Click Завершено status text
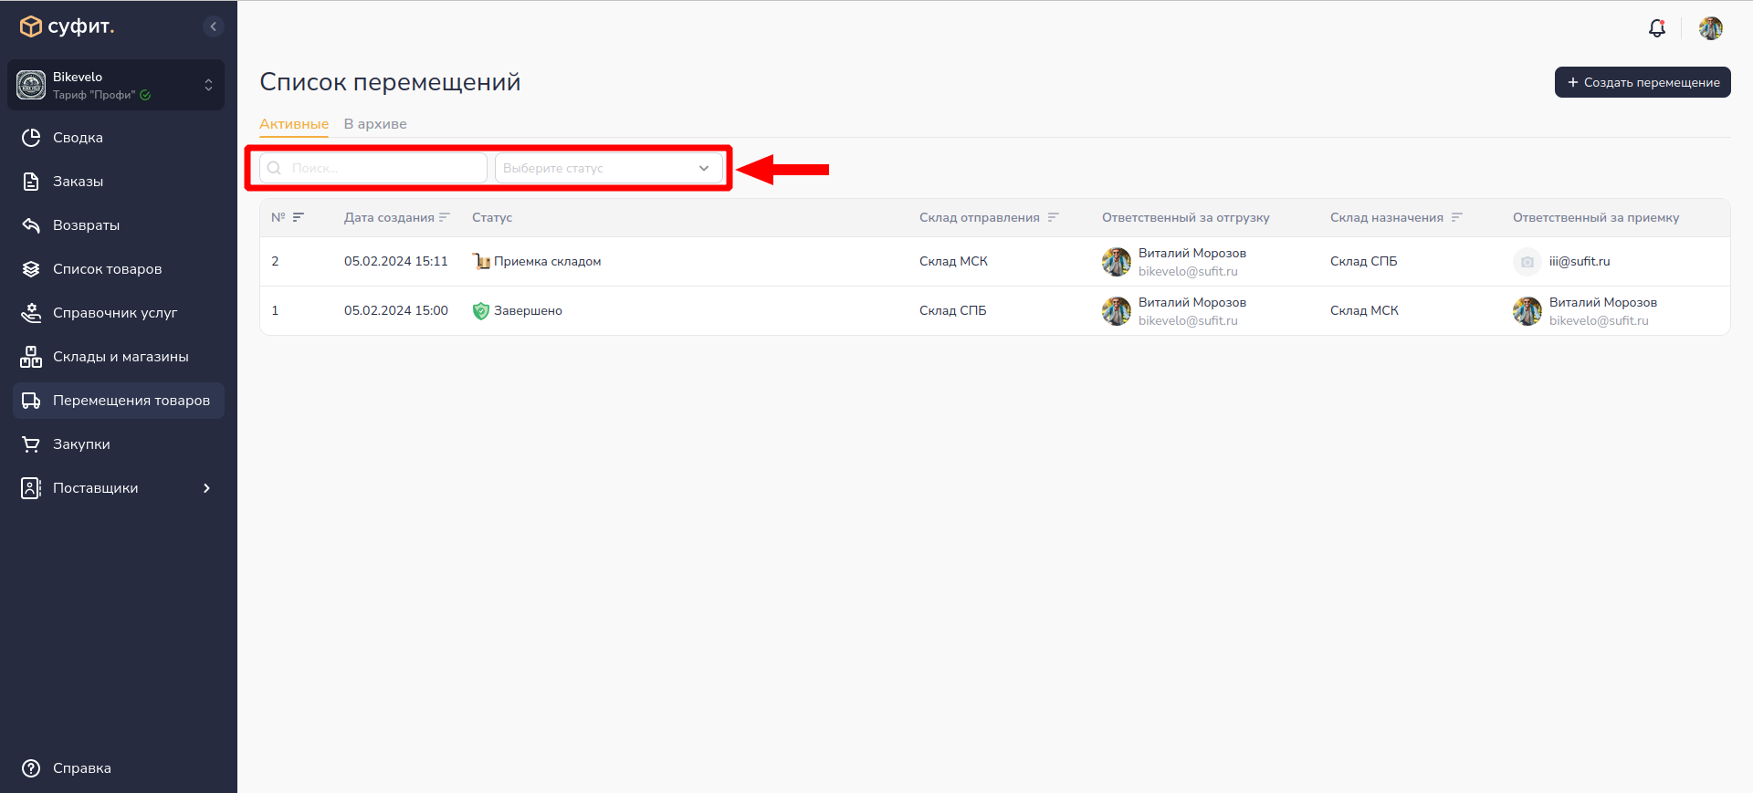This screenshot has height=793, width=1753. coord(529,310)
